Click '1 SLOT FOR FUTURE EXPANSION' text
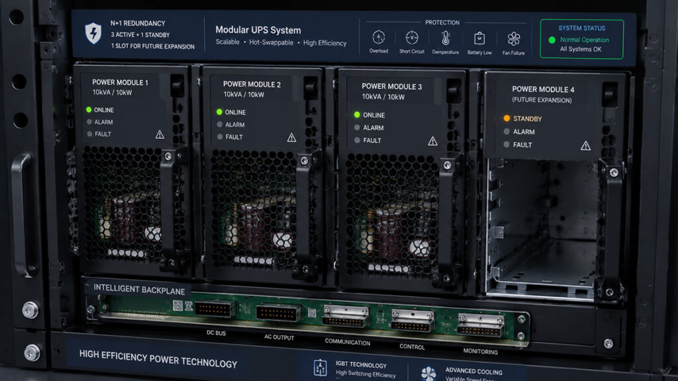Image resolution: width=678 pixels, height=381 pixels. click(153, 46)
